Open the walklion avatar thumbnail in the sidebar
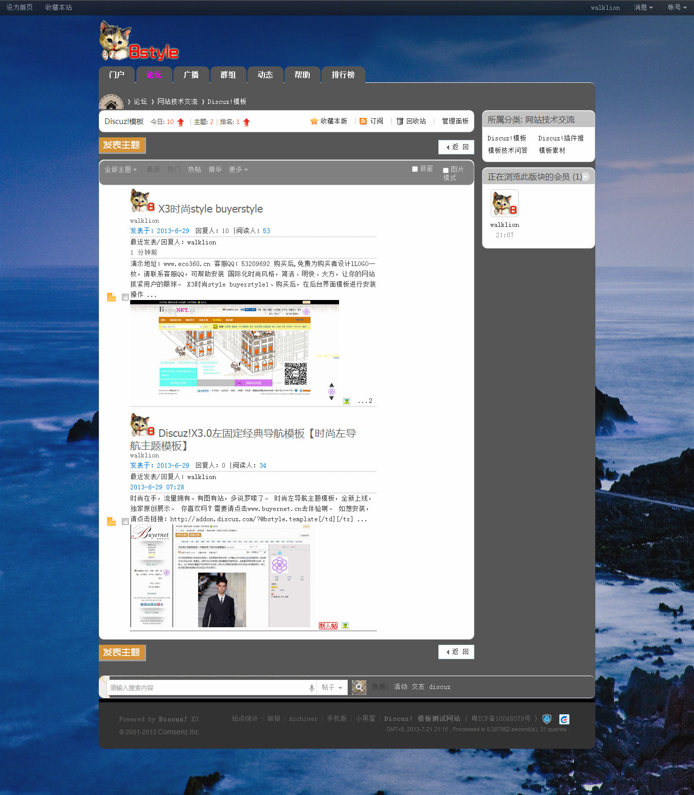Screen dimensions: 694x795 click(504, 203)
